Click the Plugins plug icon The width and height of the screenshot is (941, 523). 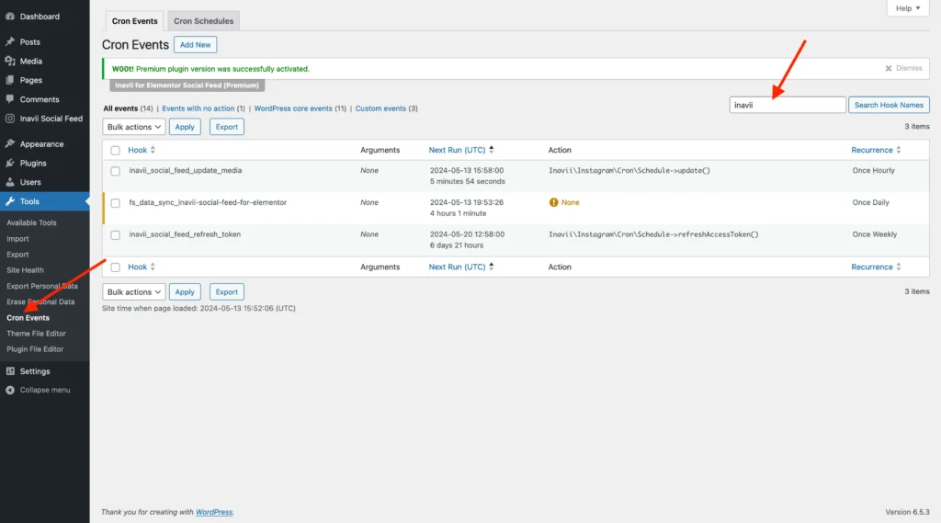click(9, 163)
